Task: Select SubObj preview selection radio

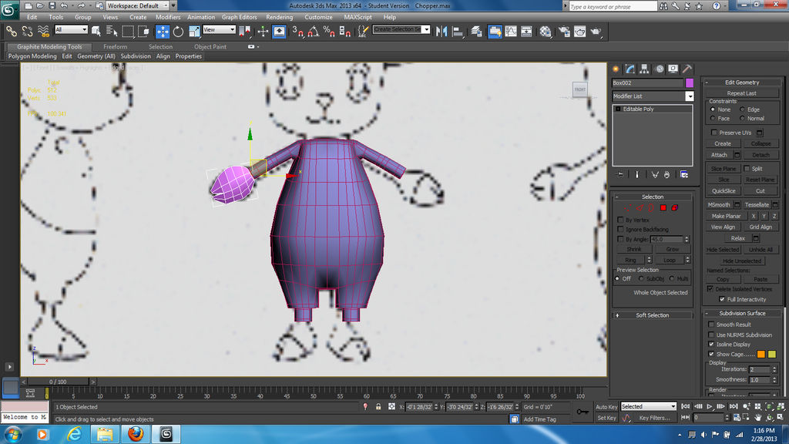Action: (641, 278)
